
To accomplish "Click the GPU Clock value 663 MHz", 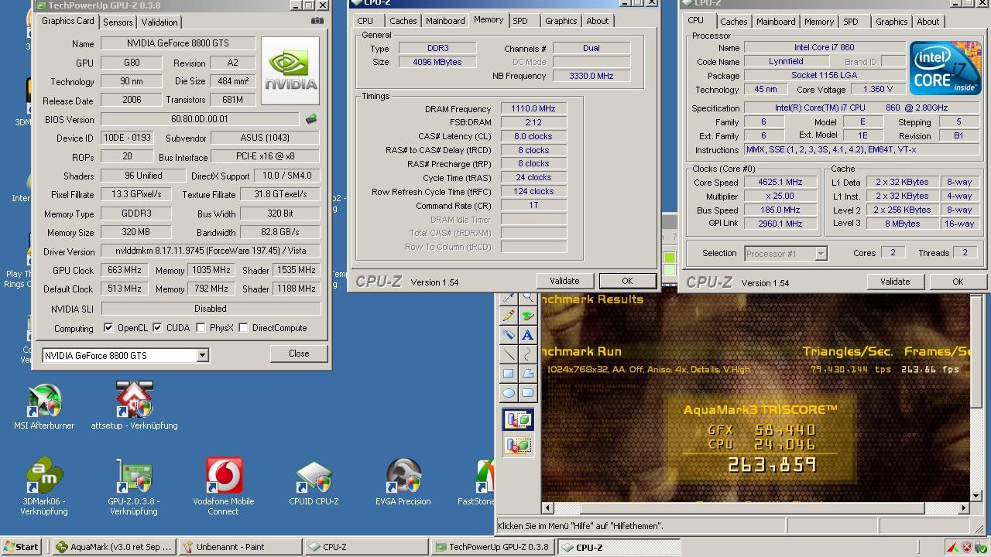I will [x=125, y=270].
